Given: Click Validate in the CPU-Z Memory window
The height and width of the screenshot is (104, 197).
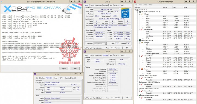Looking at the screenshot, I should [118, 98].
